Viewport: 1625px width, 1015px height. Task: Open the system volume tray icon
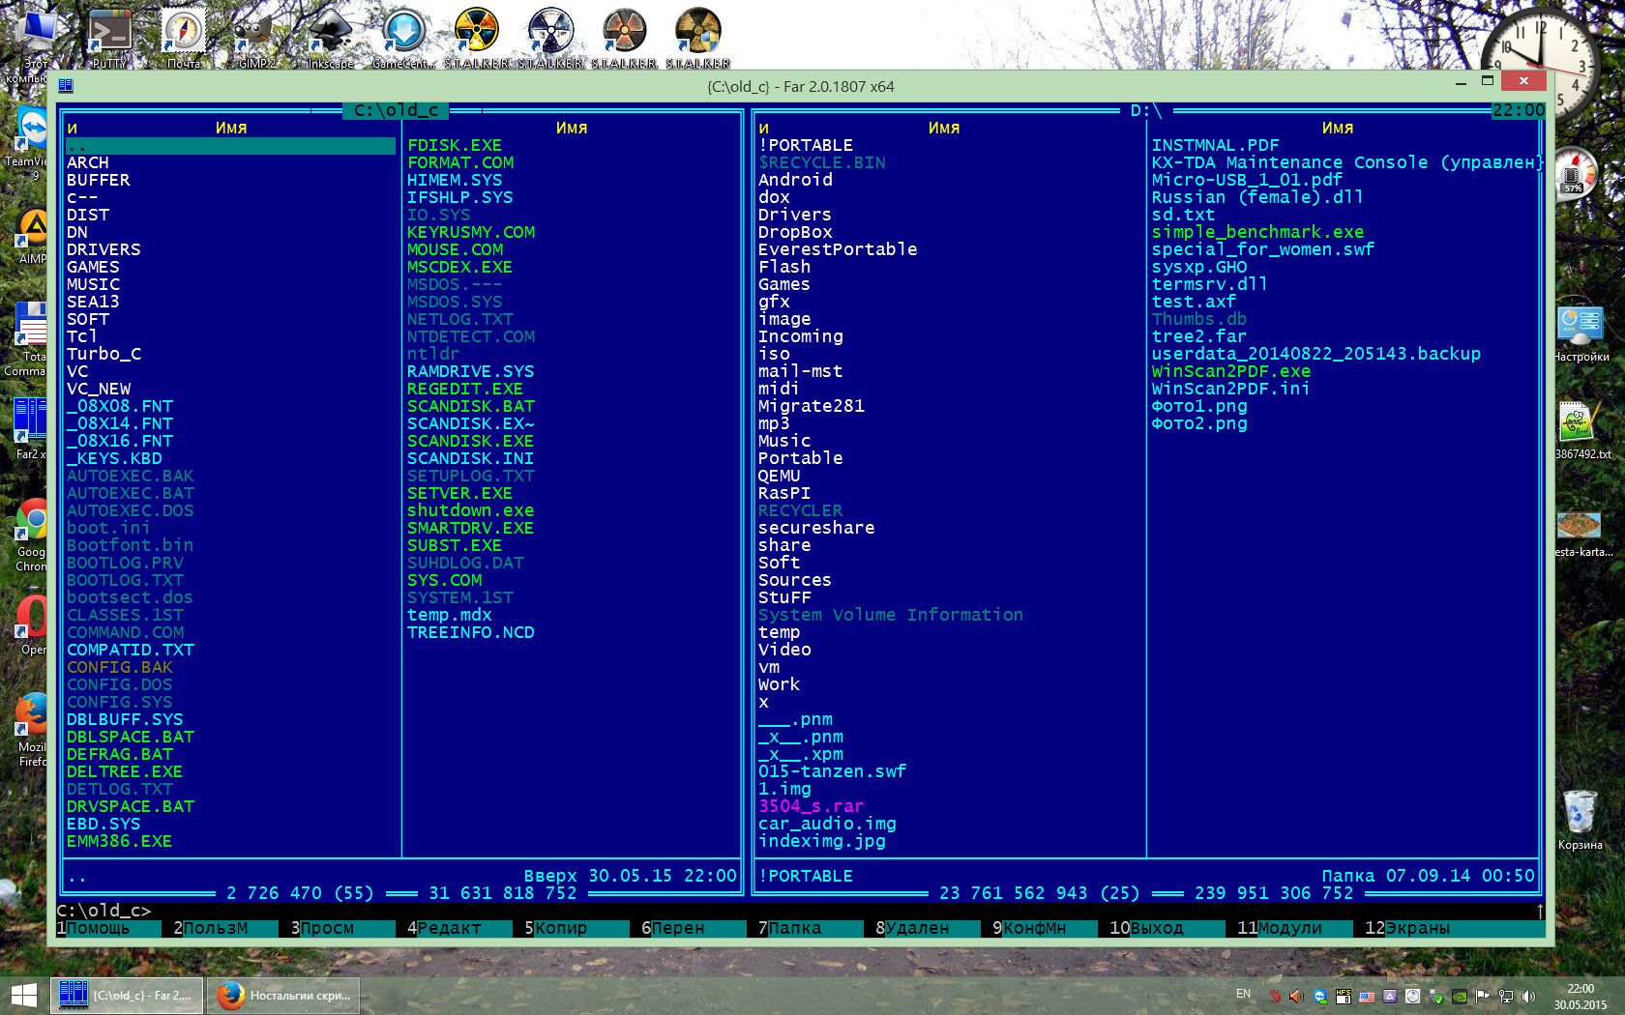click(x=1529, y=996)
